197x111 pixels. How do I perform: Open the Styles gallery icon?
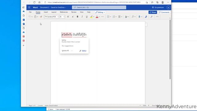pyautogui.click(x=126, y=17)
